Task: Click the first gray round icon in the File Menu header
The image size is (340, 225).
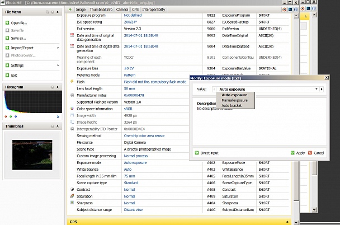Action: pos(48,12)
